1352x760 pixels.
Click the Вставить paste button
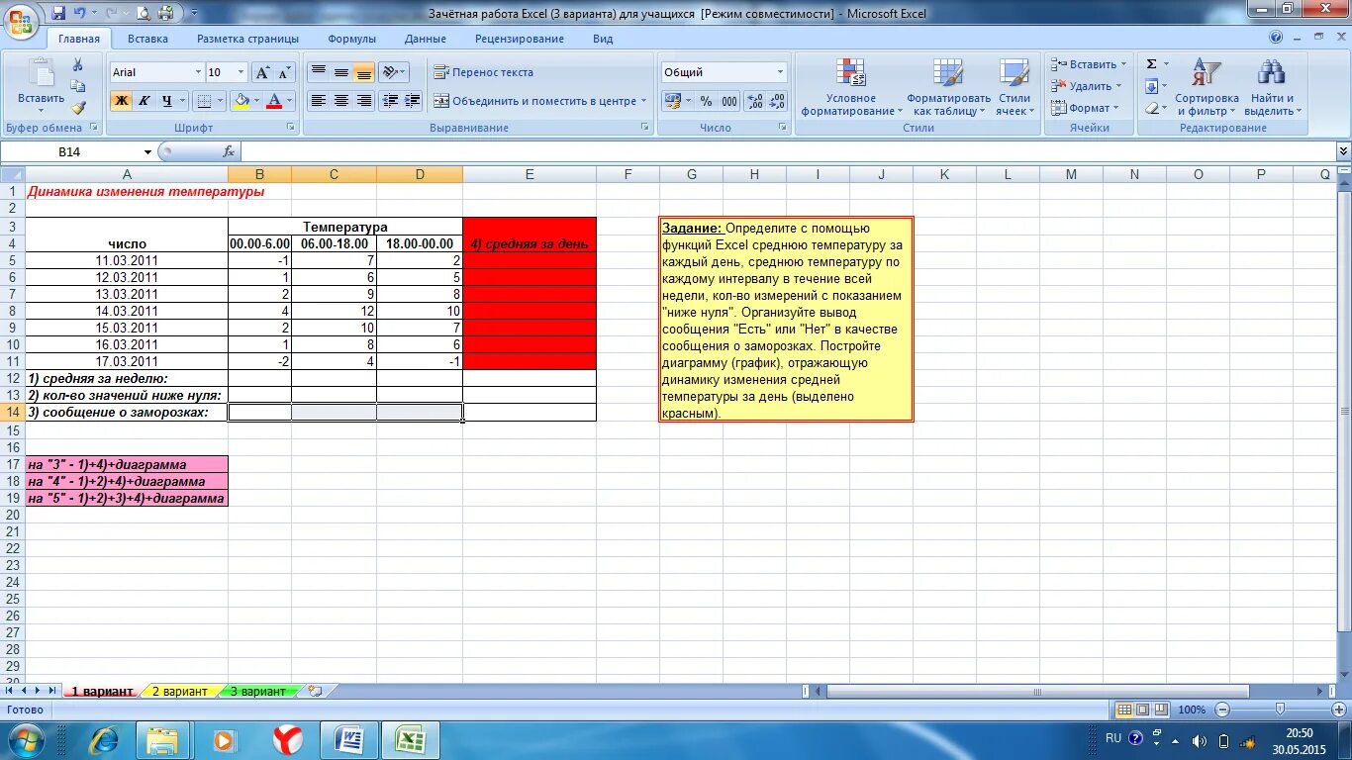pos(41,83)
